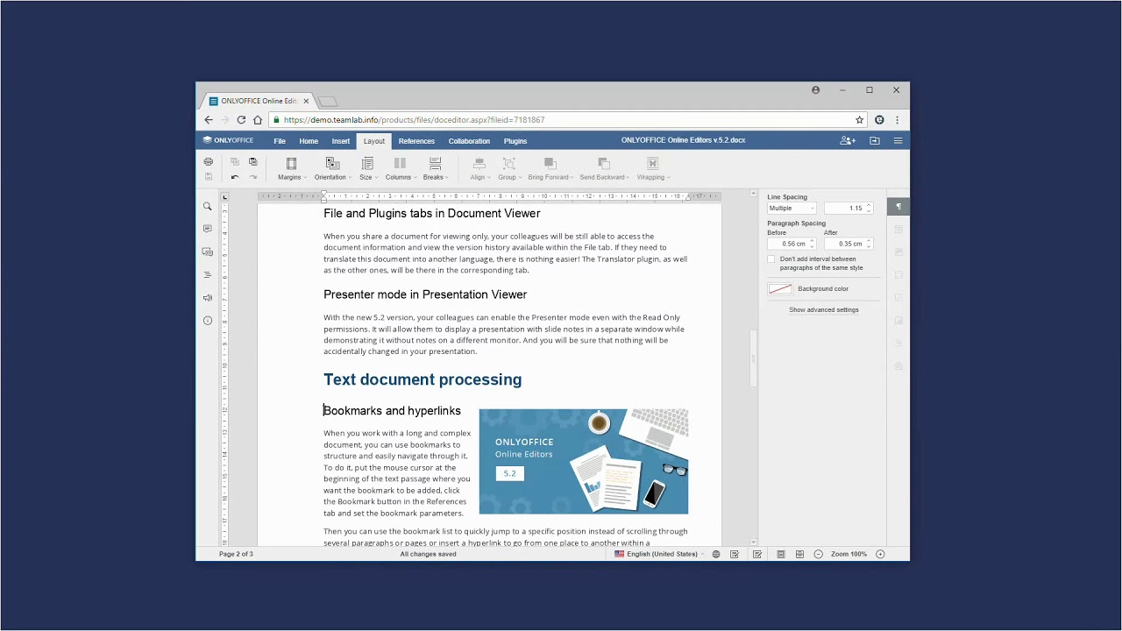Open the Align dropdown
Screen dimensions: 1122x631
(x=479, y=169)
